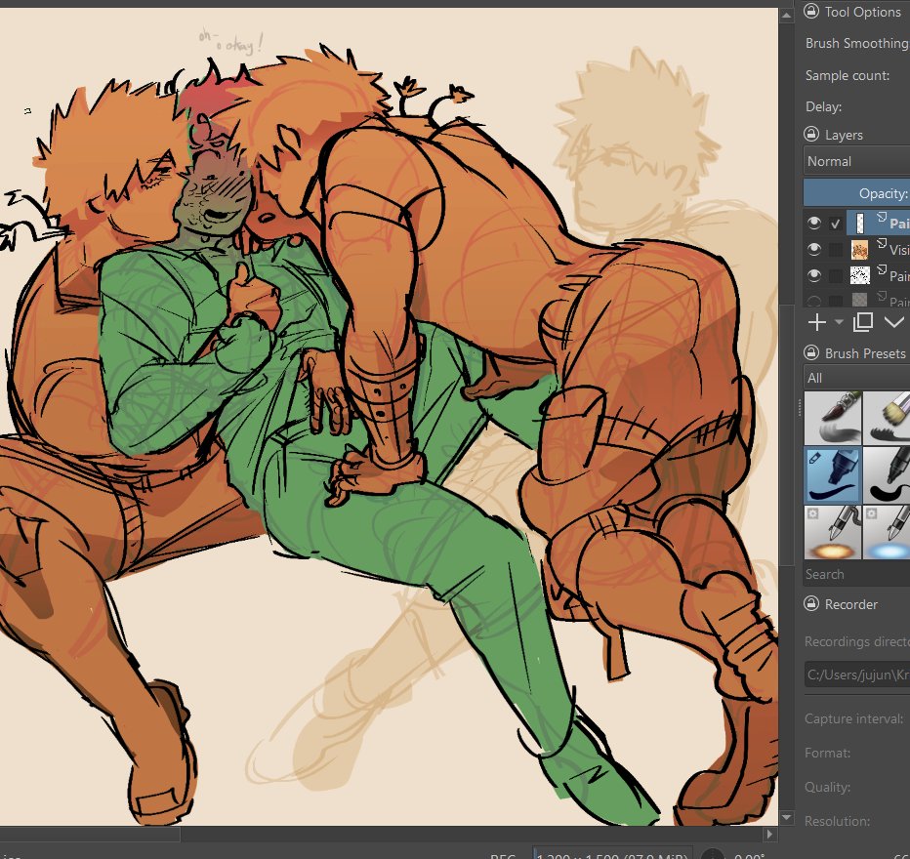Click the Visible layer's type icon
The width and height of the screenshot is (910, 859).
pos(882,243)
